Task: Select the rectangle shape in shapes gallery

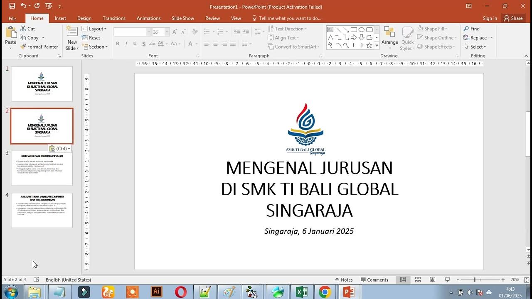Action: [x=354, y=29]
